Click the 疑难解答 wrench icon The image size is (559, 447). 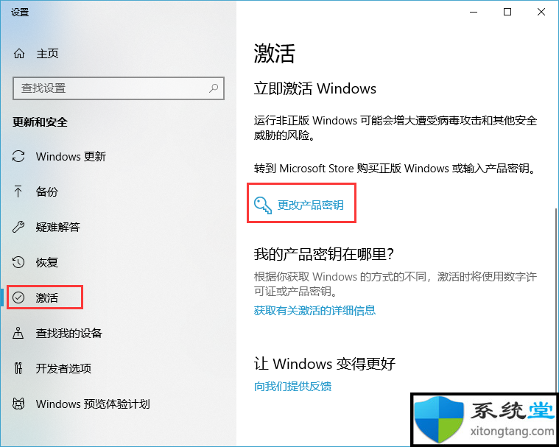pos(18,227)
